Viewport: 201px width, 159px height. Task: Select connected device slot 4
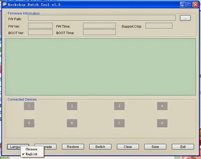(x=162, y=106)
